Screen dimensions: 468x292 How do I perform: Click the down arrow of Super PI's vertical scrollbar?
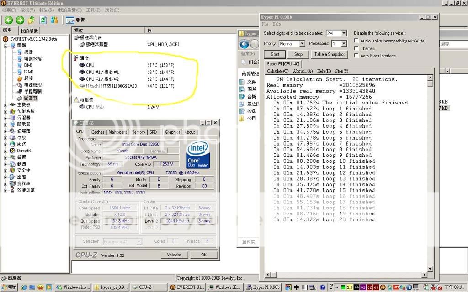[430, 269]
